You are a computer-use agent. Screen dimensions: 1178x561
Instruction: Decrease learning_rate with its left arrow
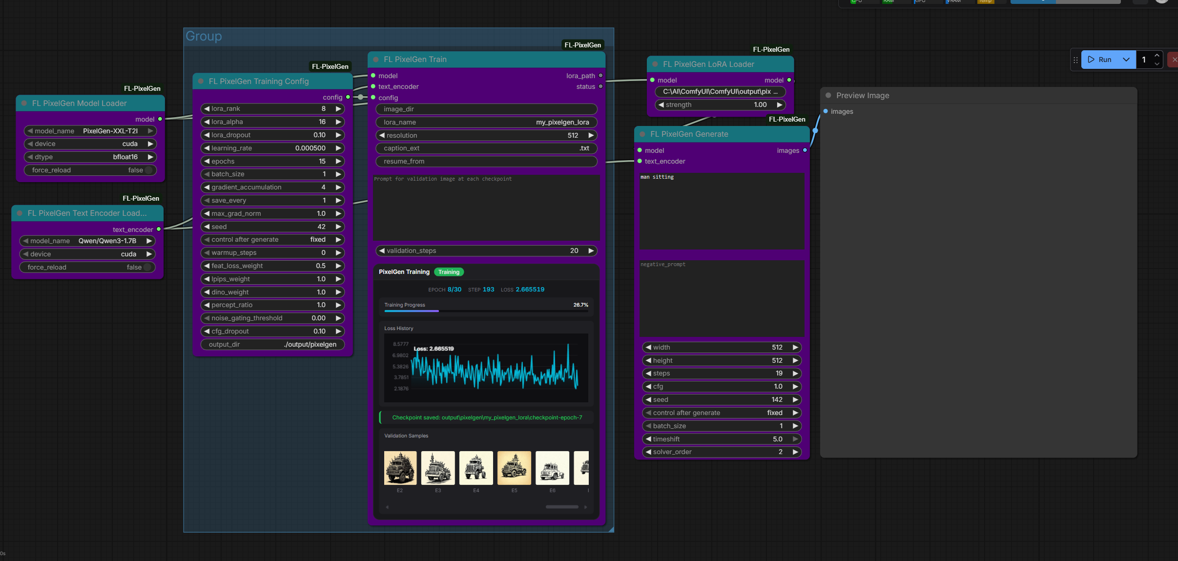[x=207, y=148]
